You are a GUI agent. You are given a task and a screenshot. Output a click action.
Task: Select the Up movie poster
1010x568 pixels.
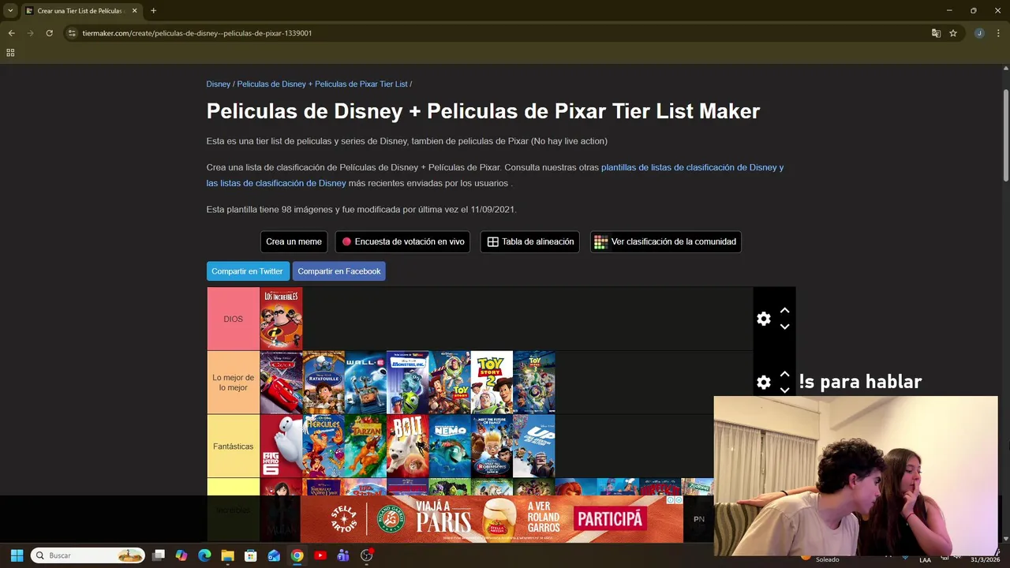[x=534, y=446]
